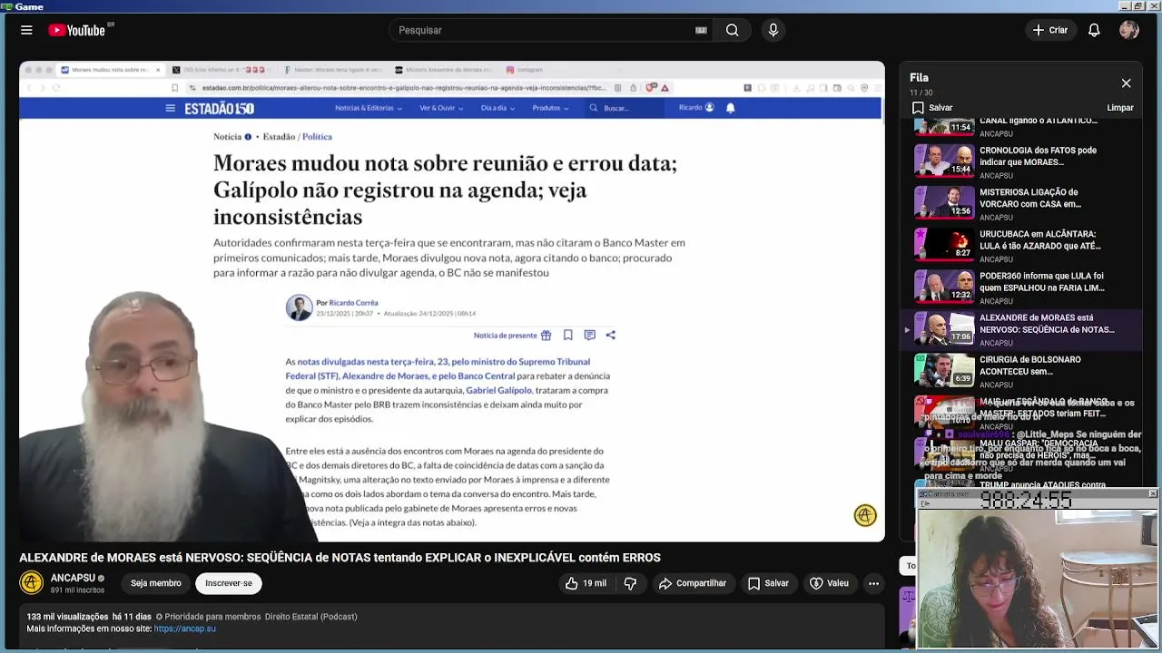This screenshot has width=1162, height=653.
Task: Save the queue with the Salvar bookmark
Action: [x=932, y=107]
